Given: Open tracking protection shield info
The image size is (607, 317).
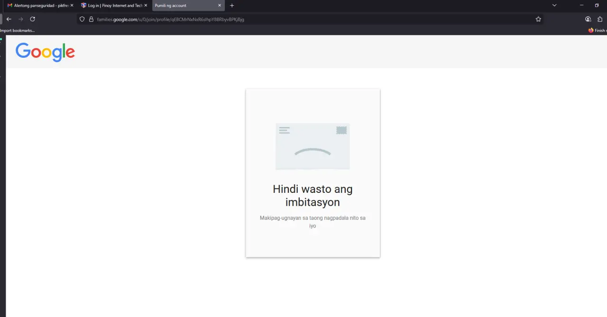Looking at the screenshot, I should click(82, 19).
